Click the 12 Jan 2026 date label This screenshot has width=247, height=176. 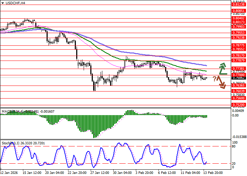pos(10,173)
